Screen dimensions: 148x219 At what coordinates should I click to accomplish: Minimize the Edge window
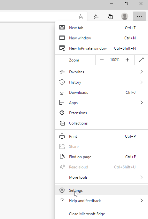pos(112,4)
